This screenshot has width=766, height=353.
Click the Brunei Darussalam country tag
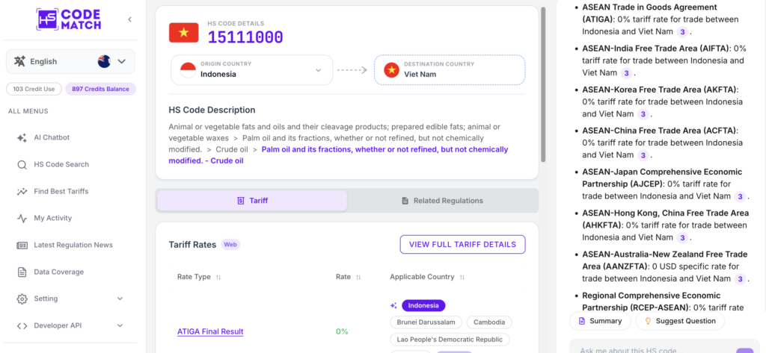tap(426, 322)
